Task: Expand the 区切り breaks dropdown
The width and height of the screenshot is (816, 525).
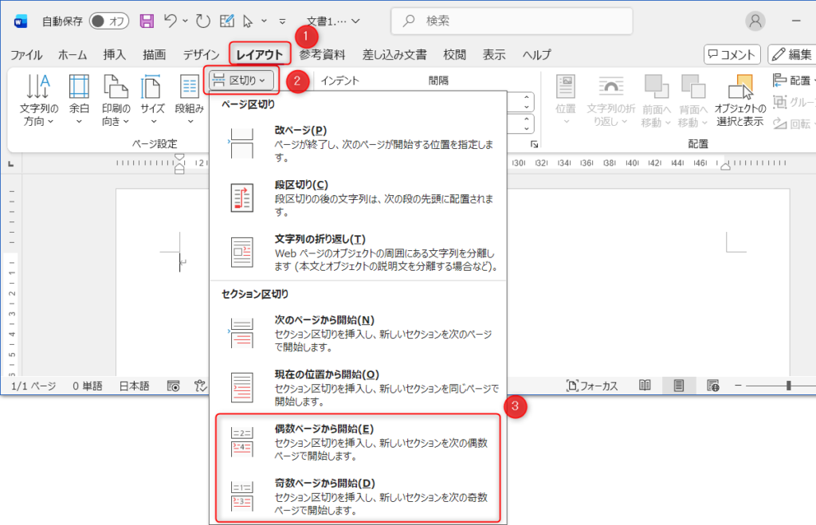Action: (x=243, y=80)
